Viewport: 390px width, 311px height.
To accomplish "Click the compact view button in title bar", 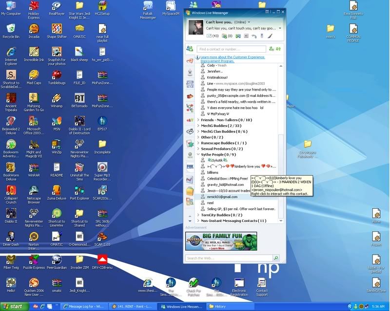I will pos(267,12).
